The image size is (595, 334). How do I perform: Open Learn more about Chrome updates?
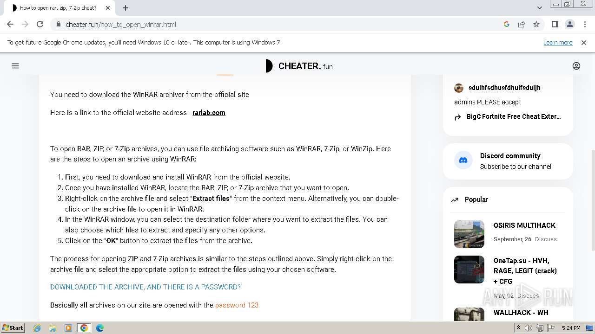(558, 42)
